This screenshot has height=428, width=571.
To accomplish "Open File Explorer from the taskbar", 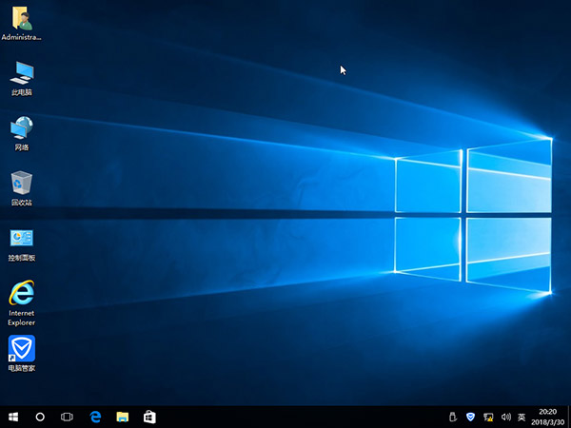I will pos(123,417).
